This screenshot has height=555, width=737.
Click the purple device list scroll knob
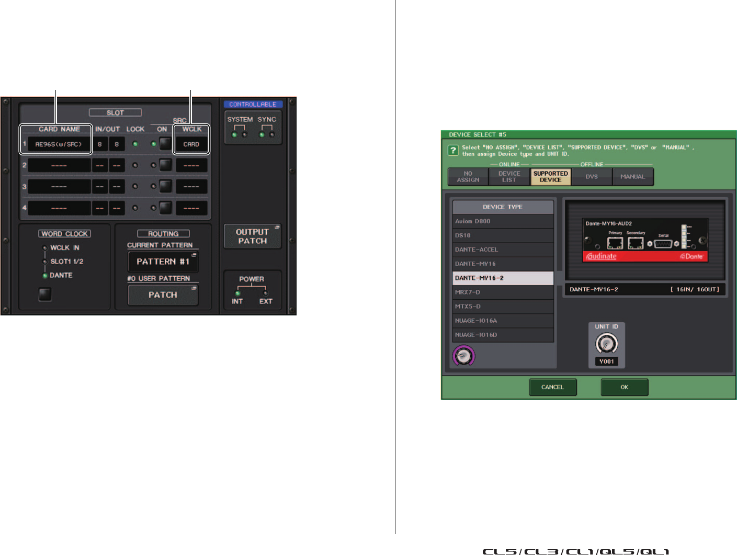click(463, 356)
